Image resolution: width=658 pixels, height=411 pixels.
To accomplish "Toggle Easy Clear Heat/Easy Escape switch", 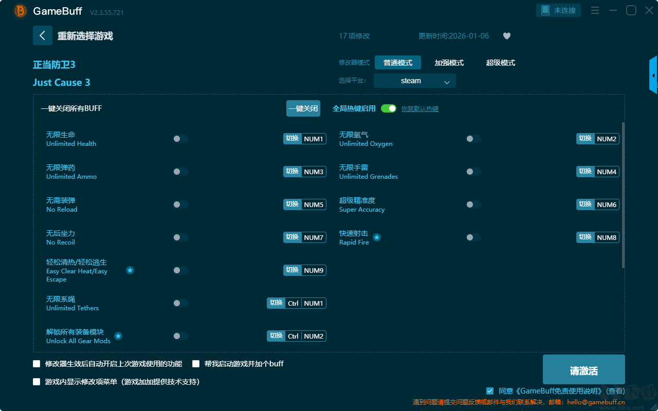I will coord(180,270).
